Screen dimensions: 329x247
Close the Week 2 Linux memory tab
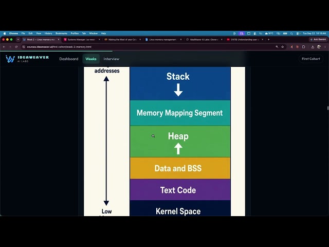coord(59,40)
